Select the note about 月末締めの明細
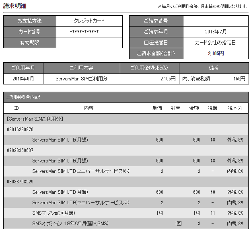Screen dimensions: 251x232 (x=203, y=6)
